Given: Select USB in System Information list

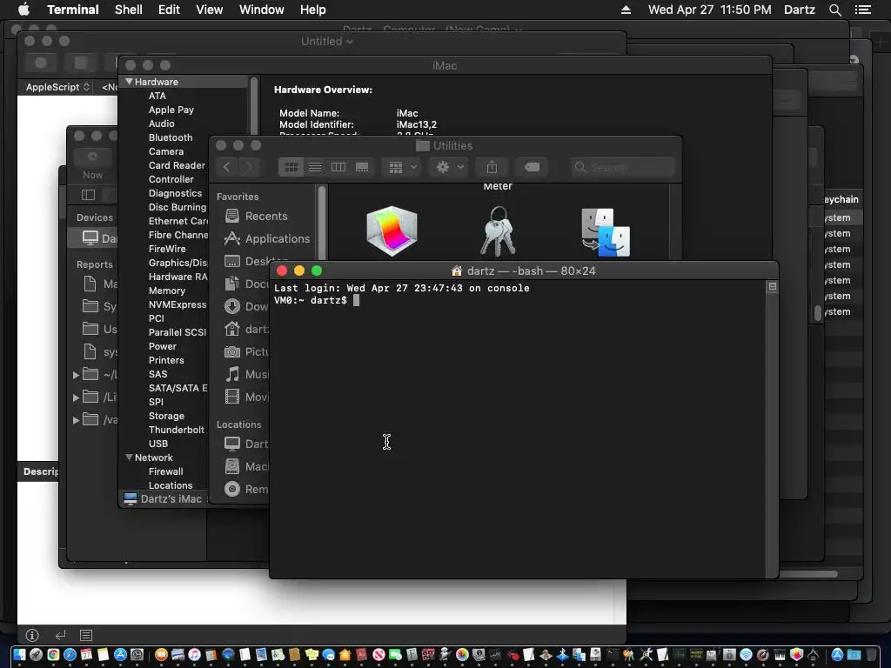Looking at the screenshot, I should coord(158,444).
